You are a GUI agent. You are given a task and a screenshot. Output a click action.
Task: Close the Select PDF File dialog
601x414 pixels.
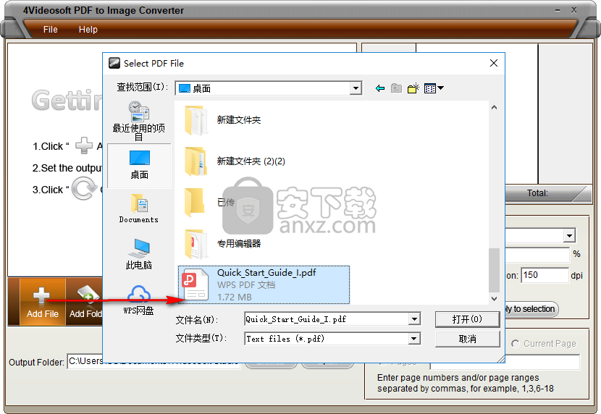click(494, 63)
